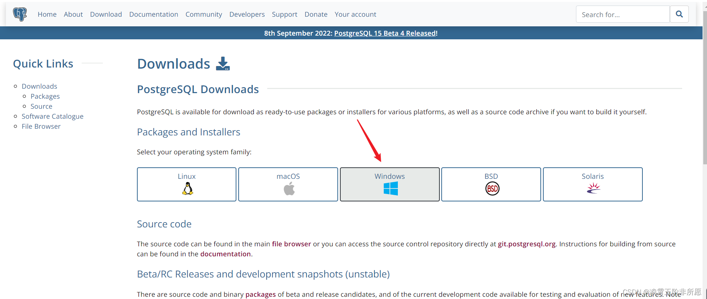Viewport: 707px width, 299px height.
Task: Open the Support menu item
Action: coord(285,14)
